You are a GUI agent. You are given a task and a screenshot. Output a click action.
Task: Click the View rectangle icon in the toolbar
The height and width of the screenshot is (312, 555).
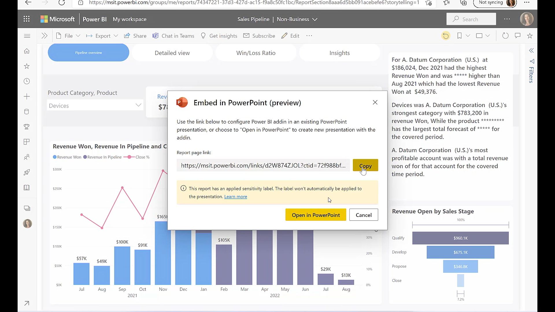[479, 36]
